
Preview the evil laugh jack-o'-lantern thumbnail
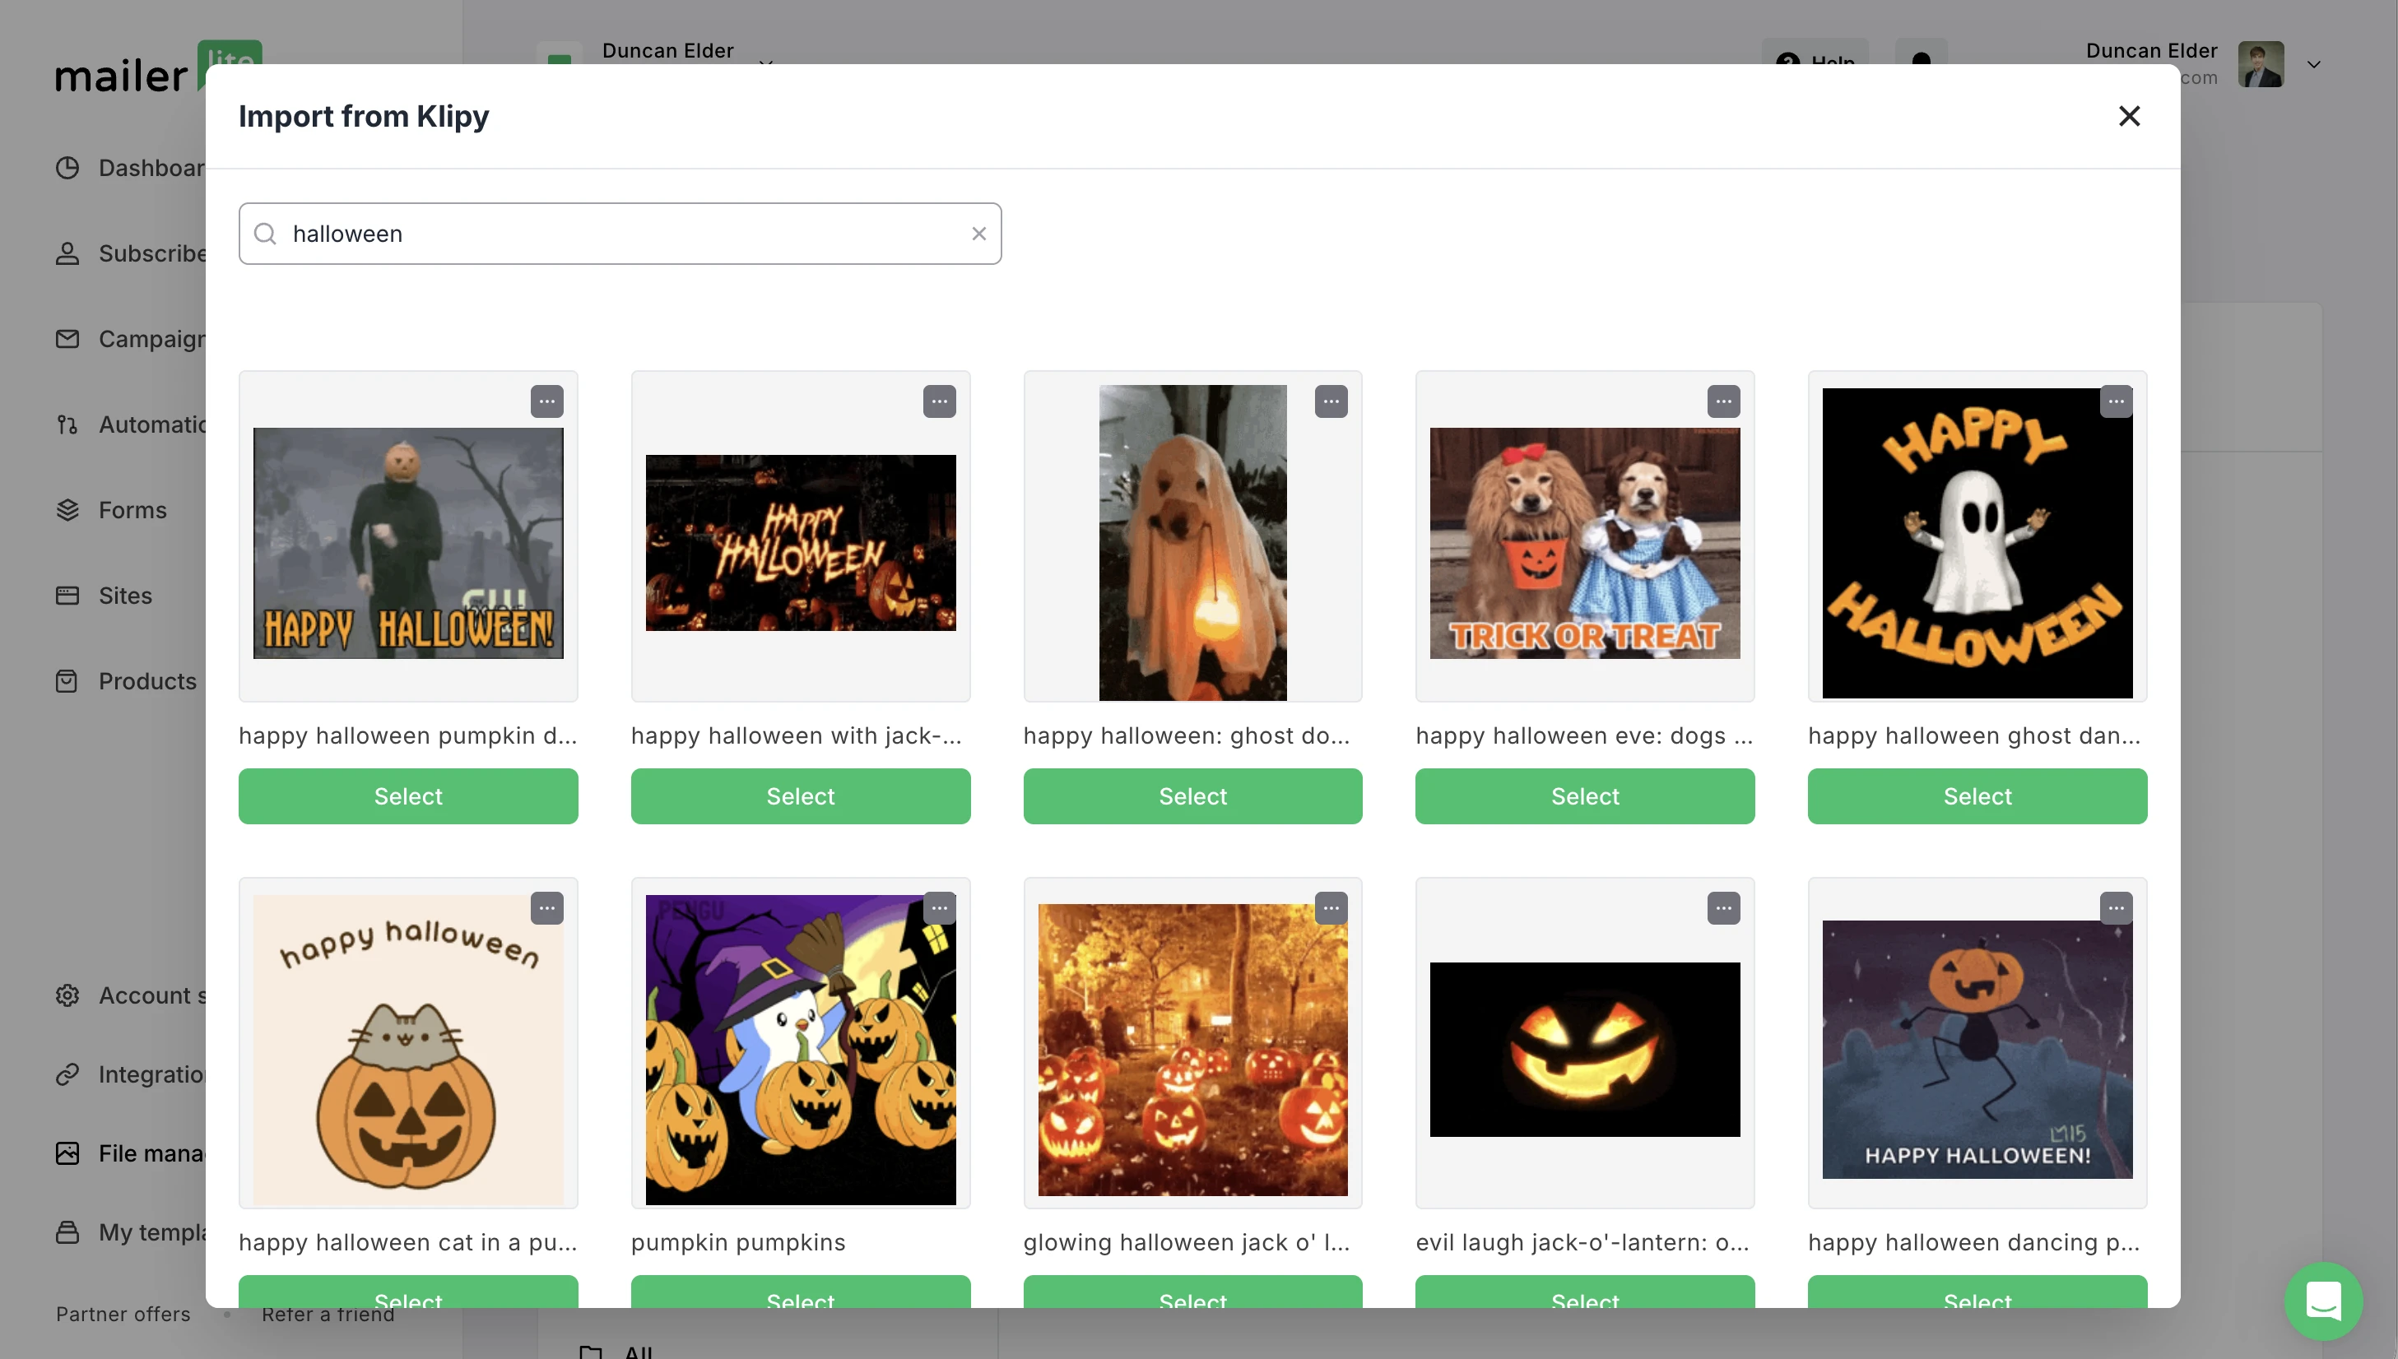pos(1584,1050)
